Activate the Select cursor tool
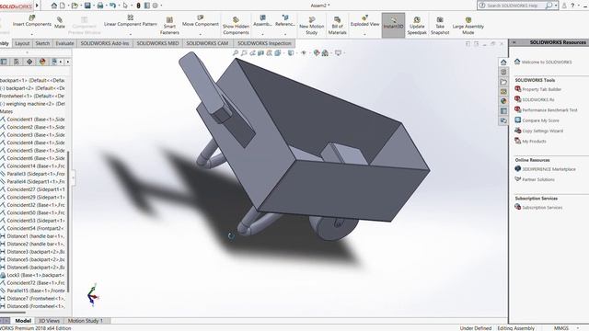 [x=125, y=6]
